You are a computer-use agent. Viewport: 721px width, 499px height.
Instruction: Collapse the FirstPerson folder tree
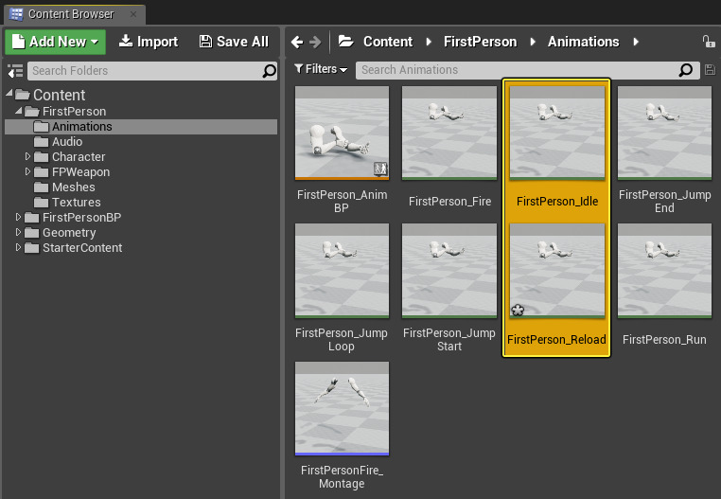point(19,112)
